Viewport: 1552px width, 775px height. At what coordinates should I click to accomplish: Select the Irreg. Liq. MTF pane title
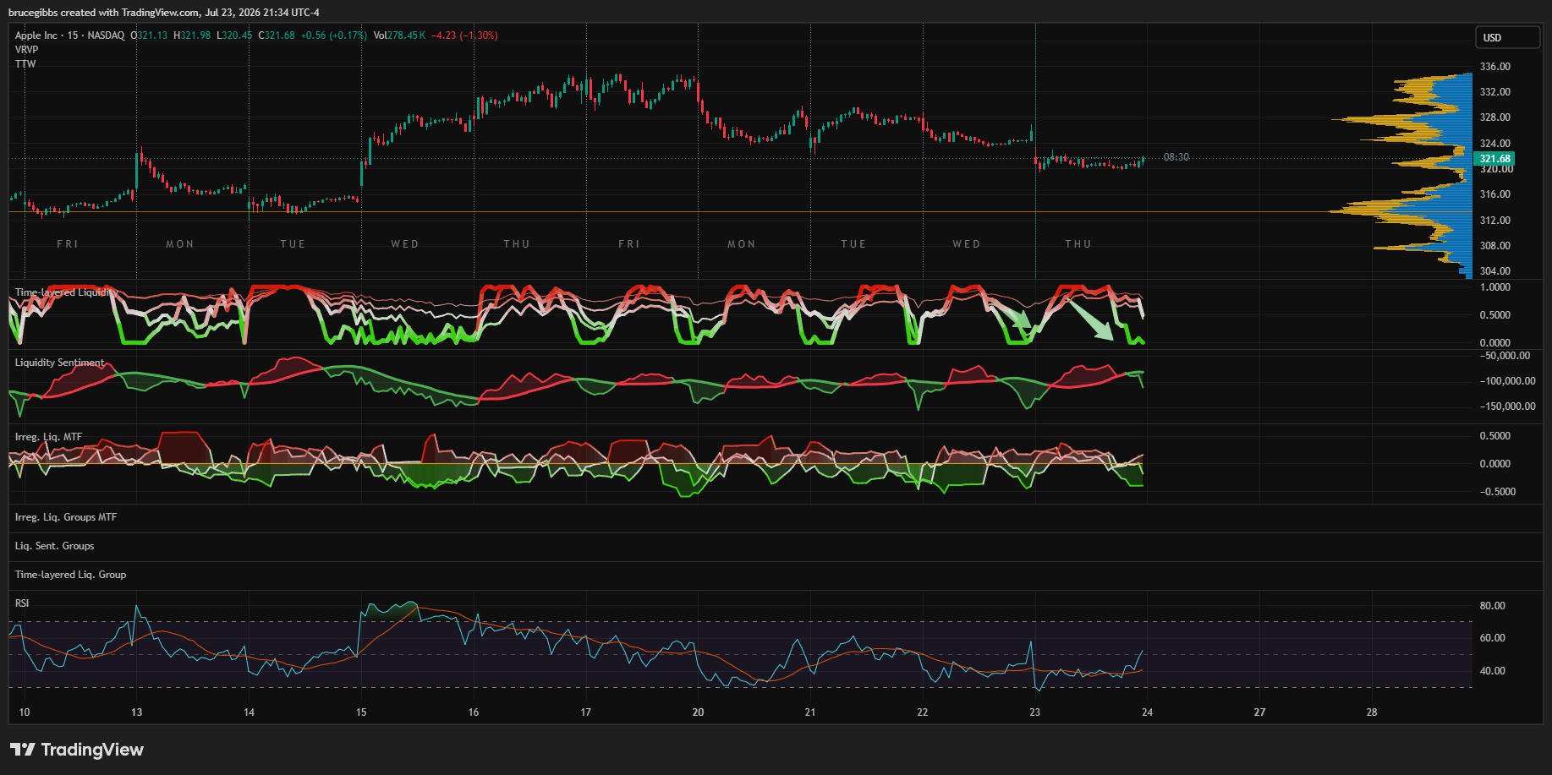[49, 437]
